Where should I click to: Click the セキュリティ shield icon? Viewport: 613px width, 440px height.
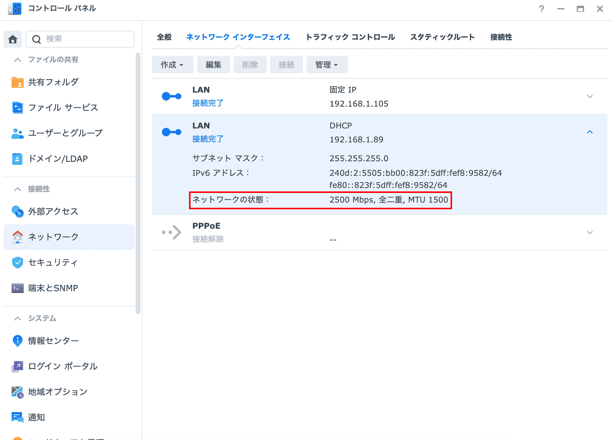click(17, 262)
